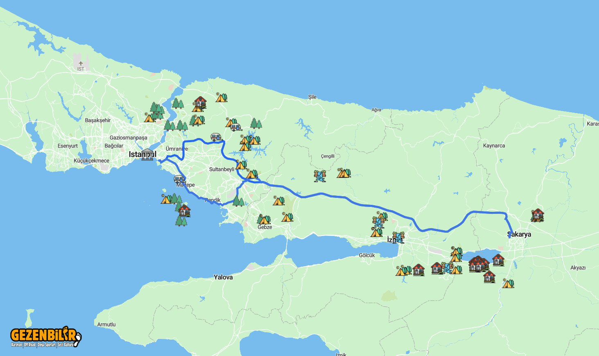The width and height of the screenshot is (599, 356).
Task: Click the Armutlu town label
Action: coord(106,324)
